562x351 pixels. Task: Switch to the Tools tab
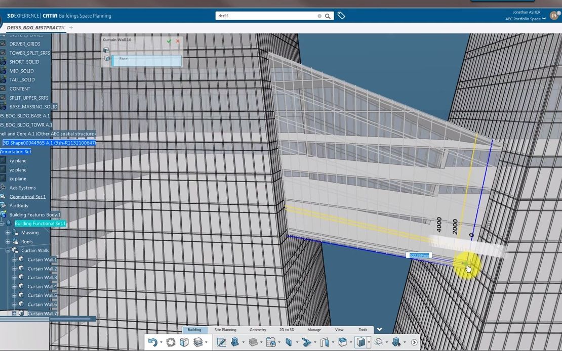coord(363,330)
